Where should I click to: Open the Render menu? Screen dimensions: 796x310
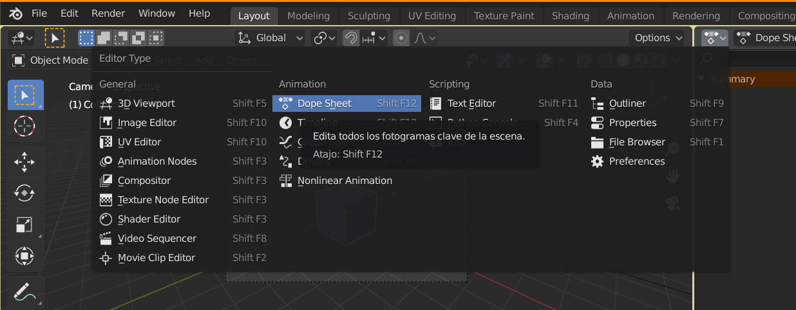(x=108, y=14)
